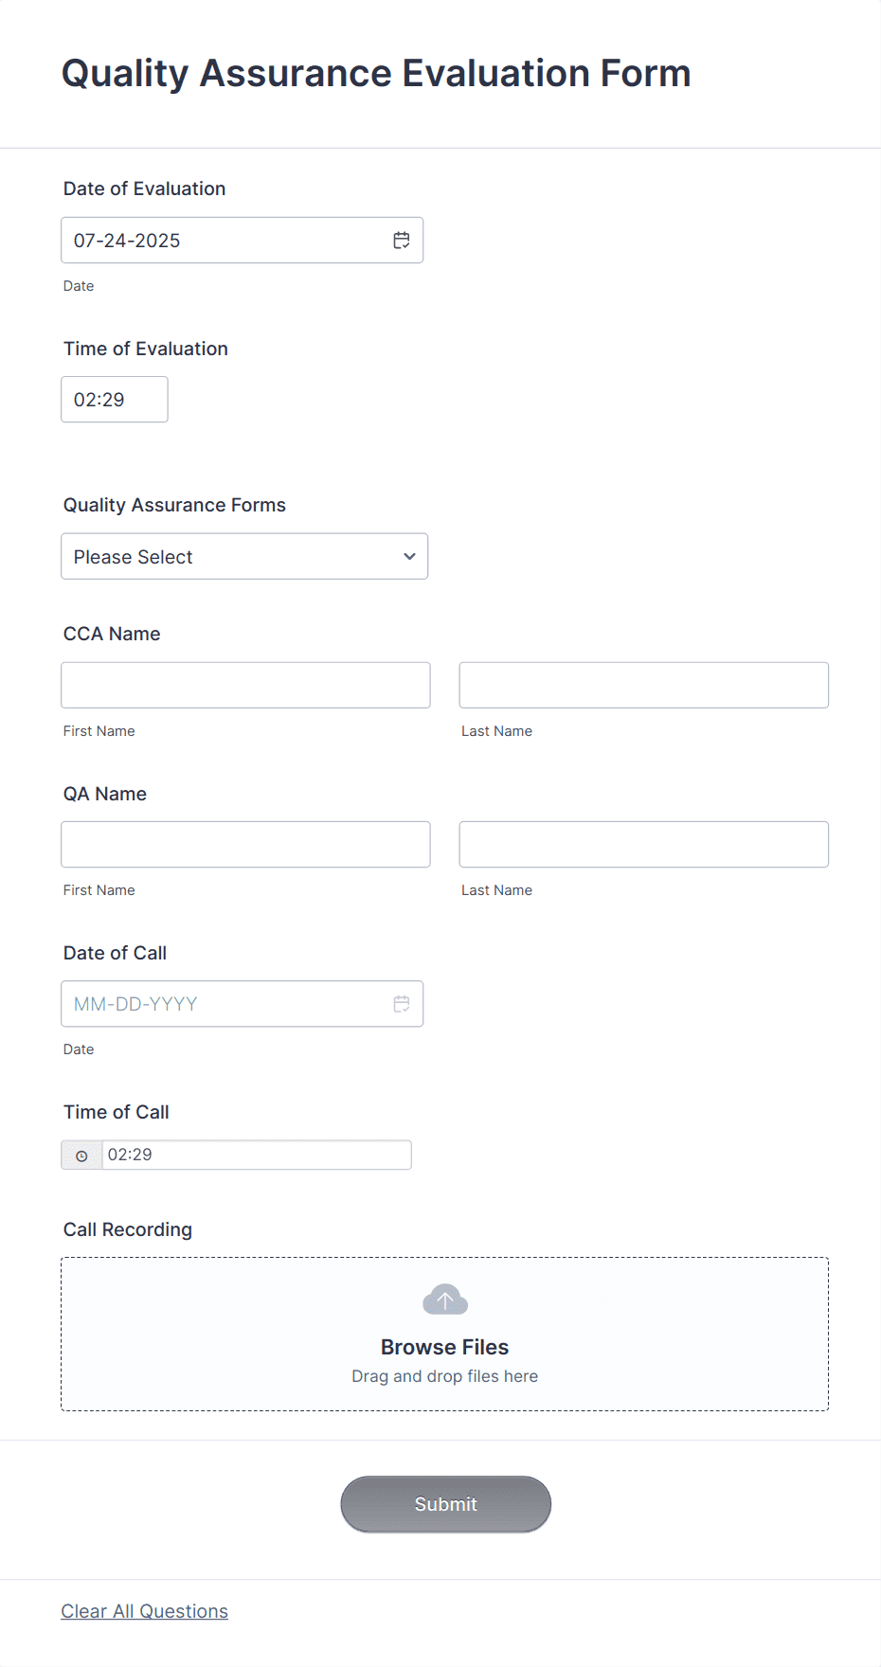The height and width of the screenshot is (1667, 881).
Task: Select the Time of Call input box
Action: [256, 1155]
